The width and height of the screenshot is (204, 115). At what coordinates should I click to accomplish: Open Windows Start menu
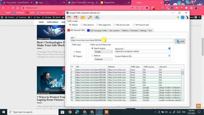coord(4,112)
